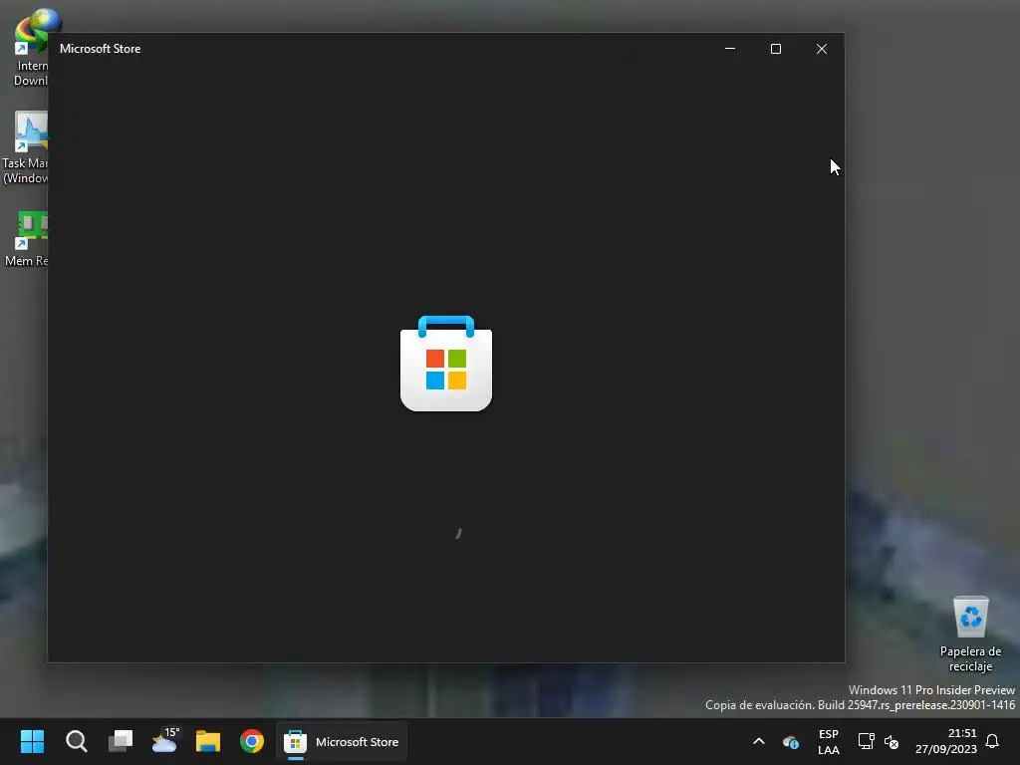Select the Mem Reduct desktop shortcut

tap(26, 239)
